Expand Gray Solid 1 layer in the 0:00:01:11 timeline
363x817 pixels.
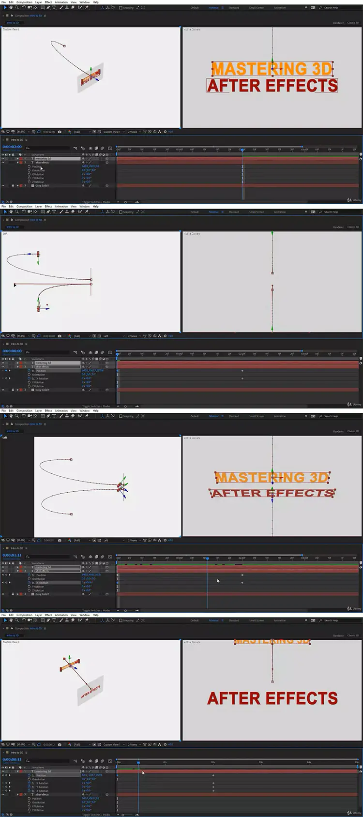click(x=18, y=594)
